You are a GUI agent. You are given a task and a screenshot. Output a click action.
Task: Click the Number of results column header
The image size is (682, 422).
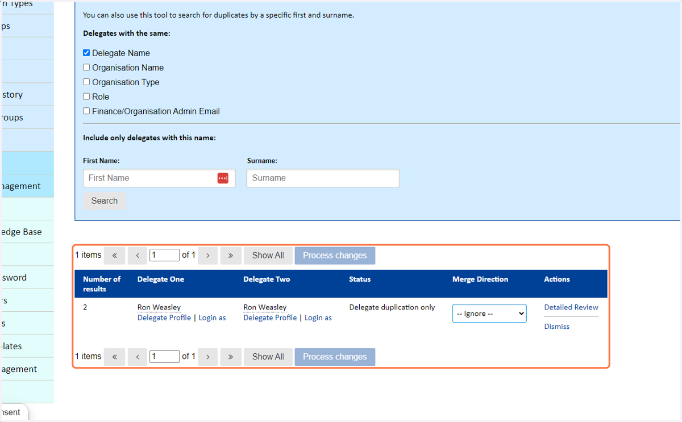(102, 284)
